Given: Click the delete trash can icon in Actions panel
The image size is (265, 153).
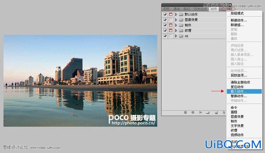Looking at the screenshot, I should pyautogui.click(x=224, y=112).
